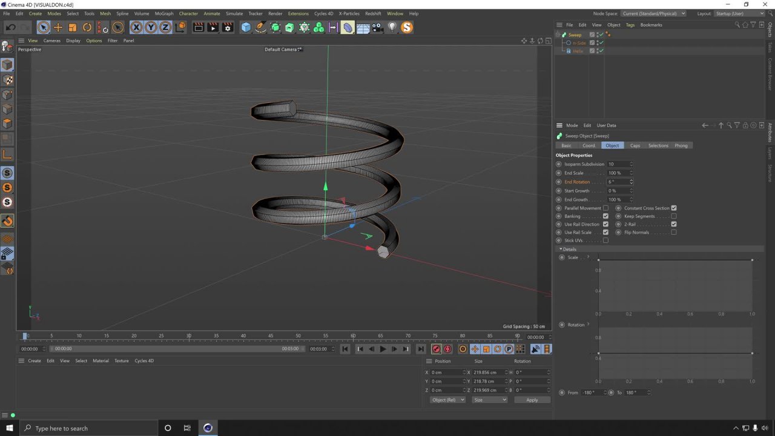The image size is (775, 436).
Task: Collapse the Details section
Action: click(x=560, y=249)
